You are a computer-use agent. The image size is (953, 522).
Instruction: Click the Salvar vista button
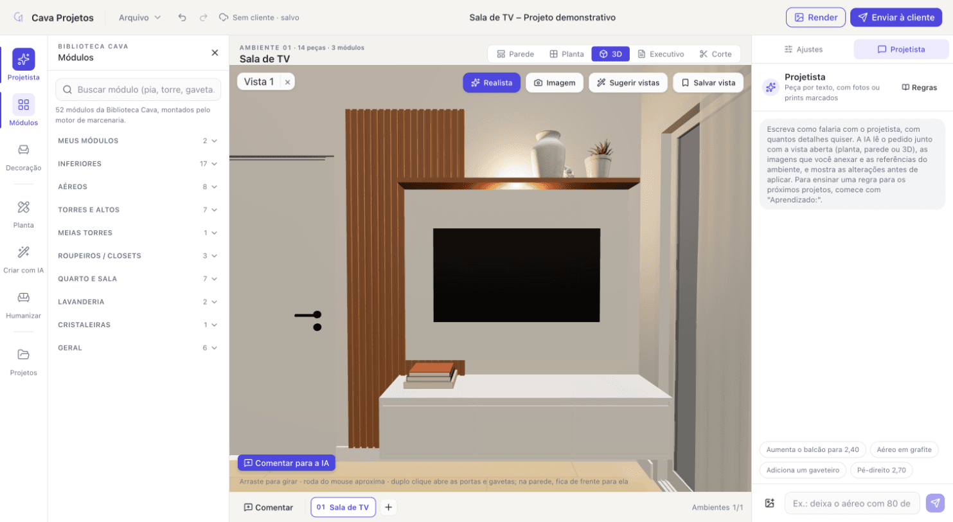tap(708, 82)
